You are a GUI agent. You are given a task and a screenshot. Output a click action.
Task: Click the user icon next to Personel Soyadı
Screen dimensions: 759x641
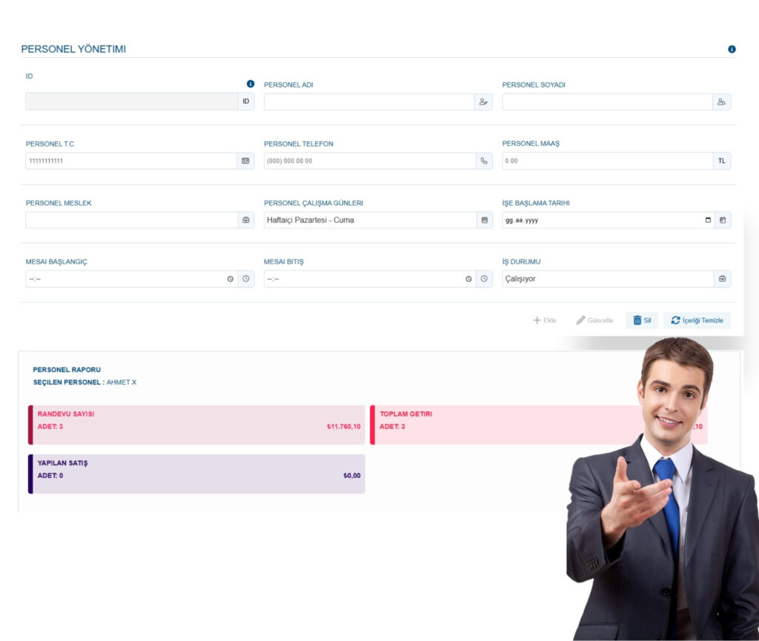click(721, 102)
